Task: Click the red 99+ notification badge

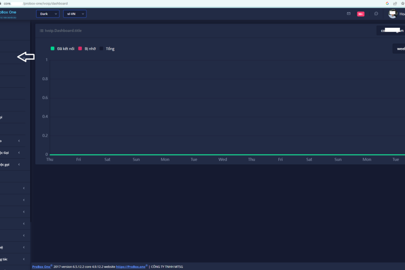Action: (360, 14)
